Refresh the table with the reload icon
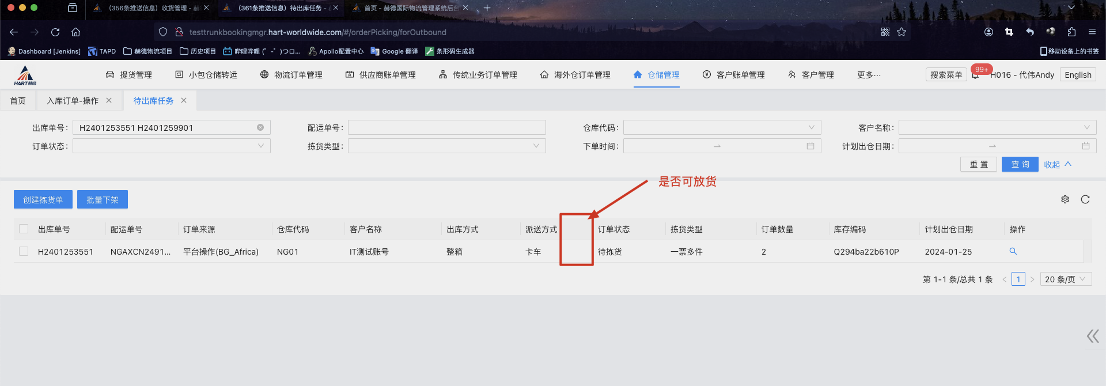 click(x=1085, y=199)
